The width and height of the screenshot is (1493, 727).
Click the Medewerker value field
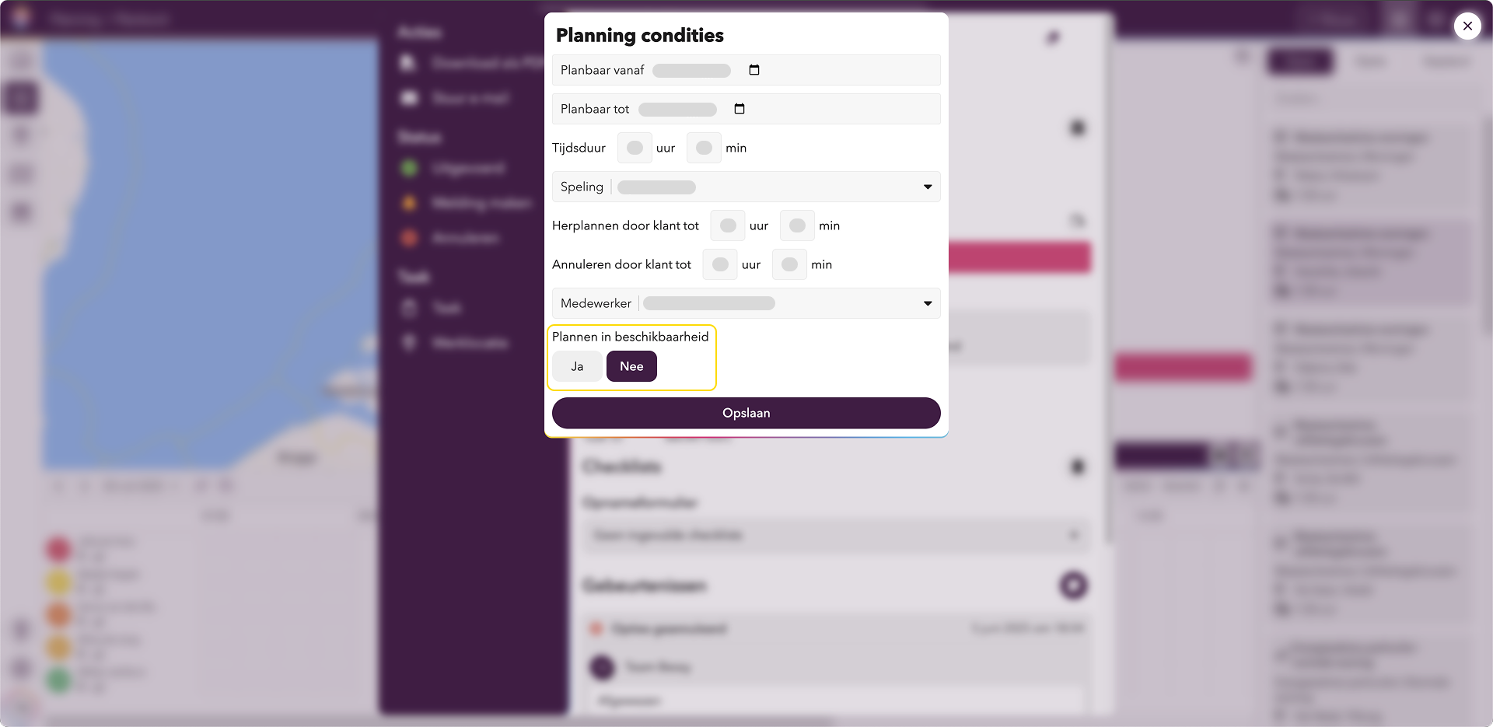click(x=709, y=303)
